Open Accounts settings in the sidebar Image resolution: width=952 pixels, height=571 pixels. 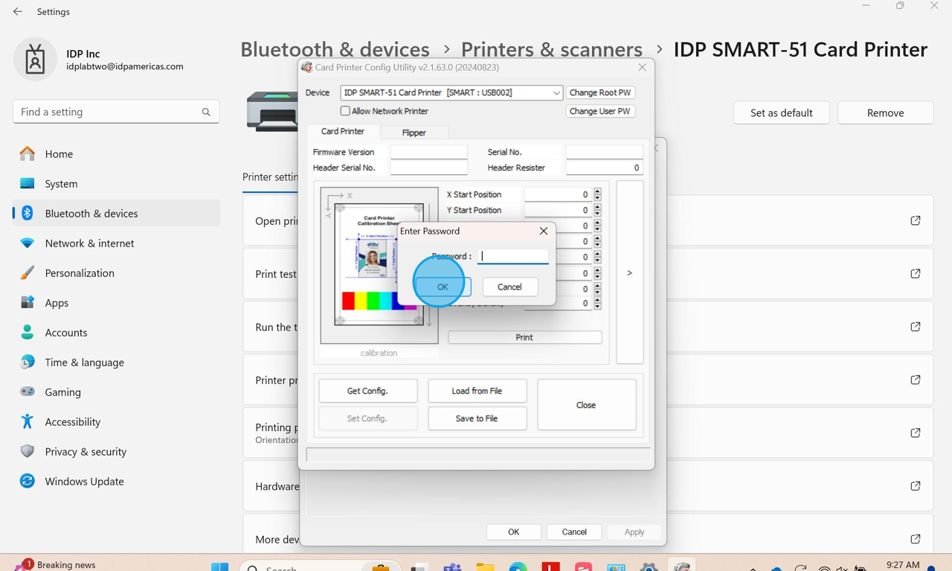117,333
